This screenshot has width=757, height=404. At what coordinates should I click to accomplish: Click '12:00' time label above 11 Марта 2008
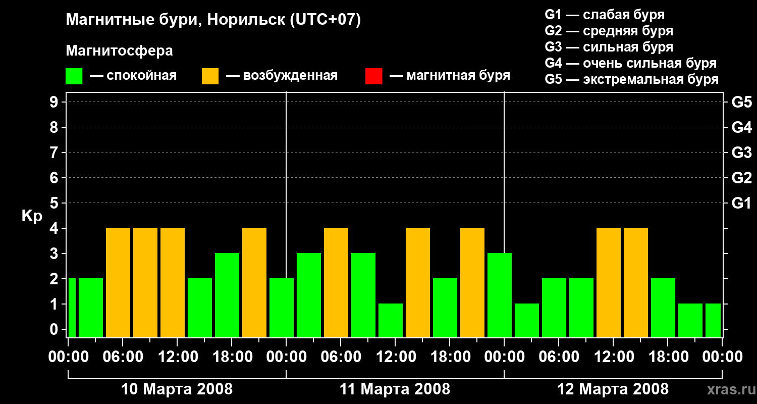(x=395, y=357)
